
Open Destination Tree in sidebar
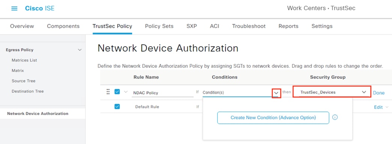[x=28, y=91]
